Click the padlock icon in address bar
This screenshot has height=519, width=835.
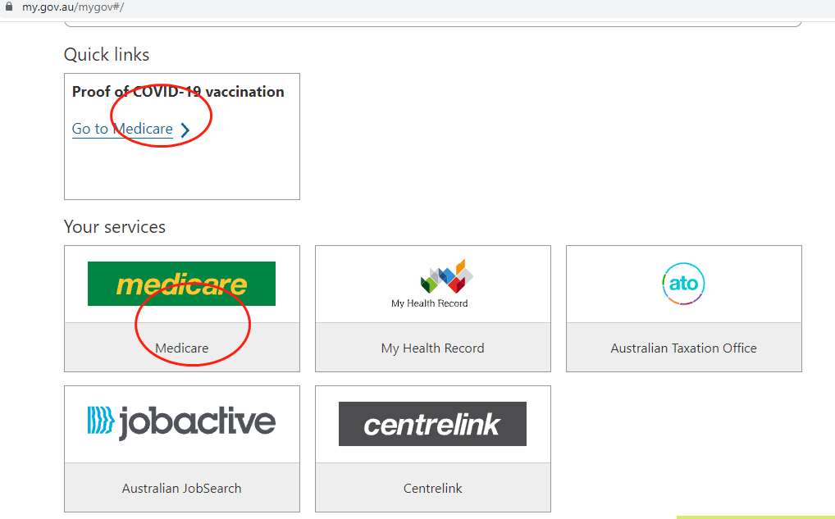(x=8, y=7)
